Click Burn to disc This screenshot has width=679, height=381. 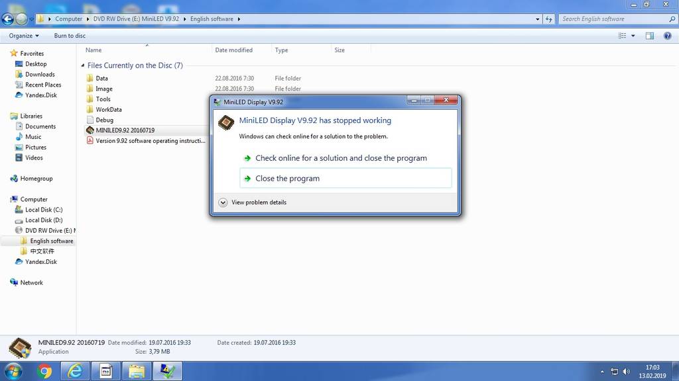[70, 36]
